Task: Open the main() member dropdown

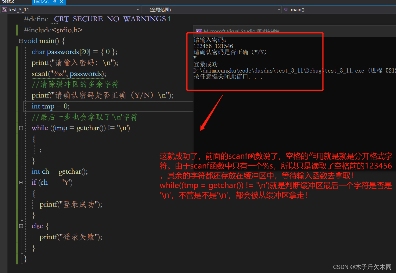Action: tap(339, 10)
